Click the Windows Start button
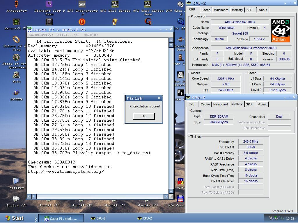The height and width of the screenshot is (223, 298). click(15, 218)
